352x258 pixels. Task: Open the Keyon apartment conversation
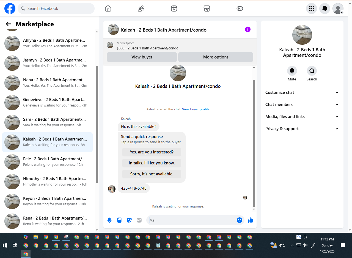(47, 201)
